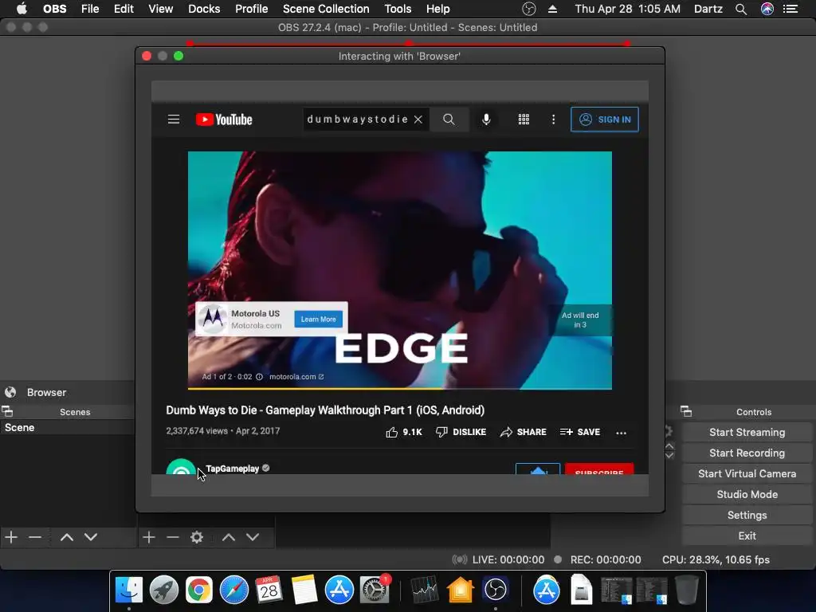Click the eject icon in menu bar
This screenshot has width=816, height=612.
point(553,9)
